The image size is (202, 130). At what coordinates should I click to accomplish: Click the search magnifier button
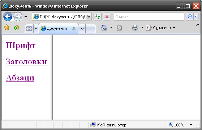[190, 17]
